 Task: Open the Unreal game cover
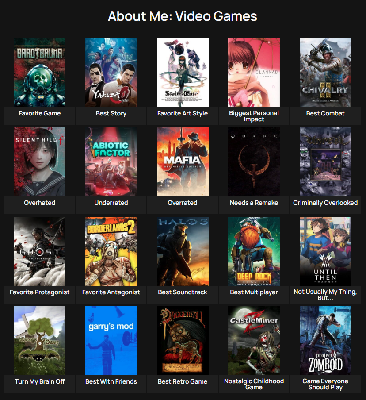325,162
